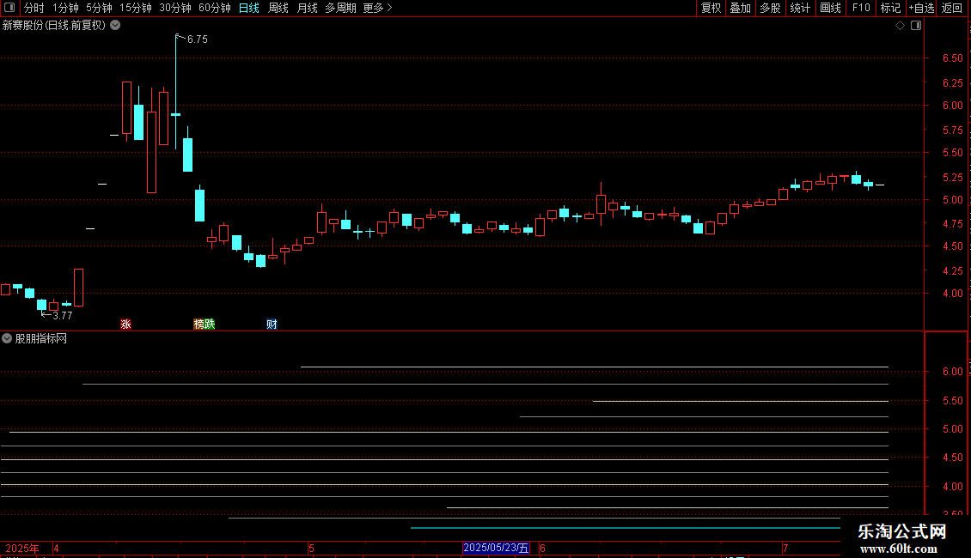Expand the 更多 periods menu

(377, 8)
